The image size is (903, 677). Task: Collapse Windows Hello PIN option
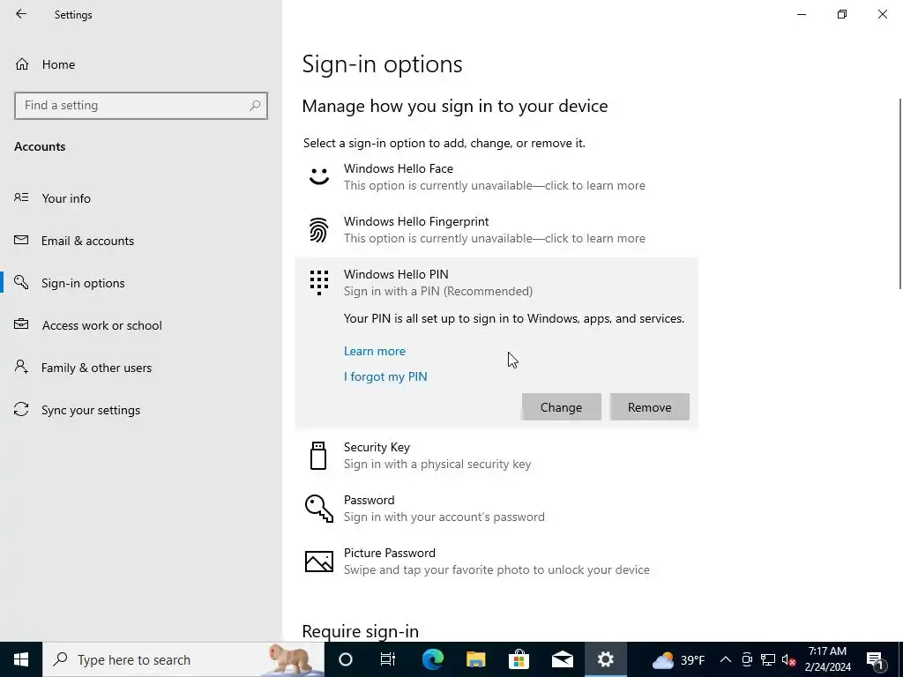[x=496, y=283]
